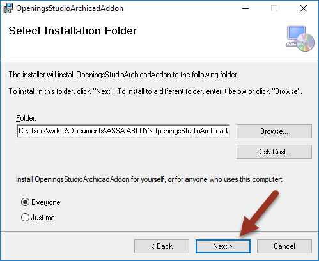
Task: Cancel the installation
Action: [x=284, y=246]
